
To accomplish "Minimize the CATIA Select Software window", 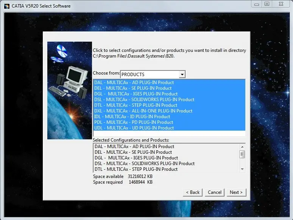I will click(257, 4).
